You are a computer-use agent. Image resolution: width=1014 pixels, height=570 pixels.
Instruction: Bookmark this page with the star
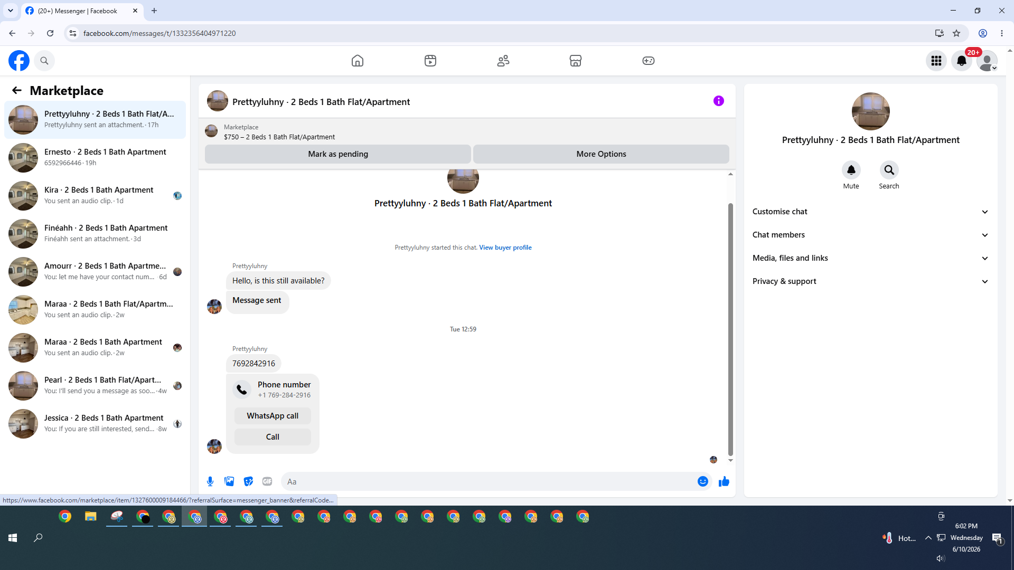pos(956,33)
